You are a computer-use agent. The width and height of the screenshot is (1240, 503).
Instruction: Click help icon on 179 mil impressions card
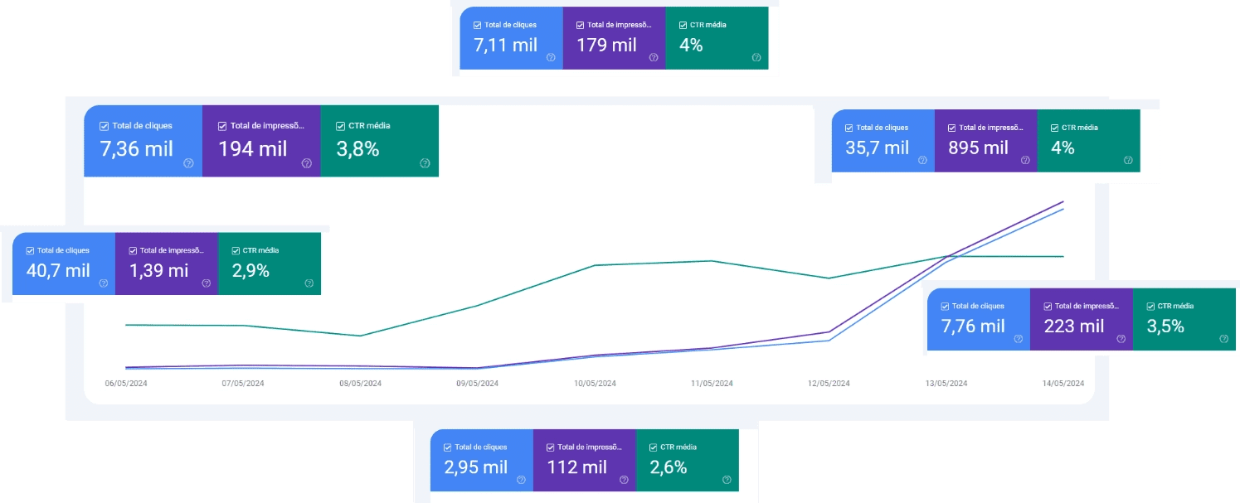654,58
